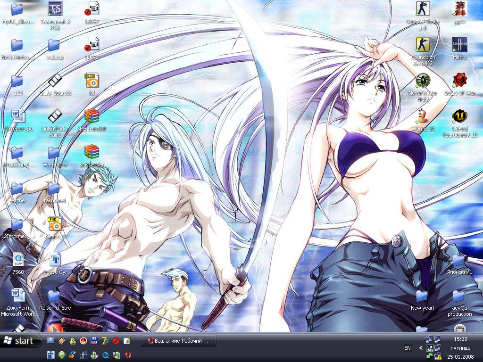The width and height of the screenshot is (483, 362).
Task: Launch Counter-Strike 1.6 from the desktop
Action: tap(423, 16)
